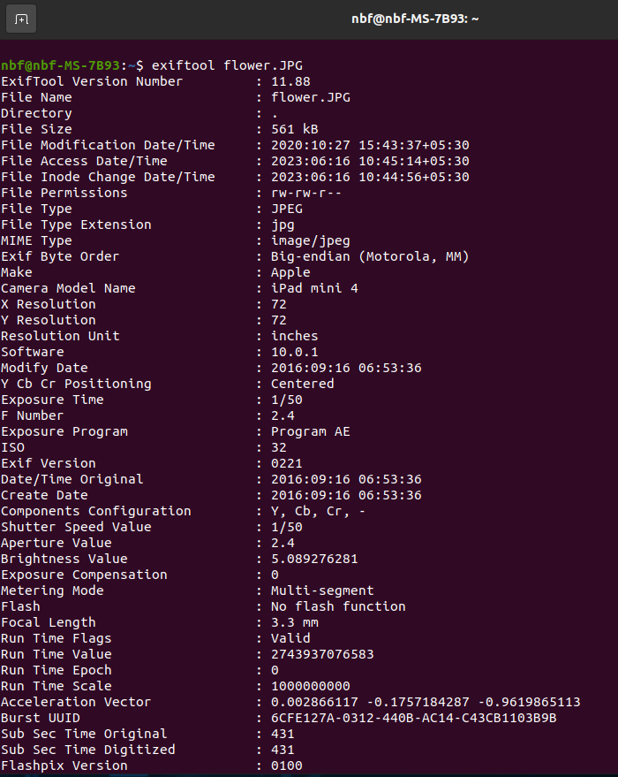Click the Make value Apple
This screenshot has height=777, width=618.
290,272
